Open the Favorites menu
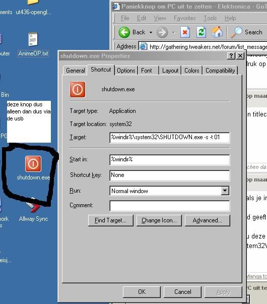This screenshot has width=267, height=304. (185, 18)
